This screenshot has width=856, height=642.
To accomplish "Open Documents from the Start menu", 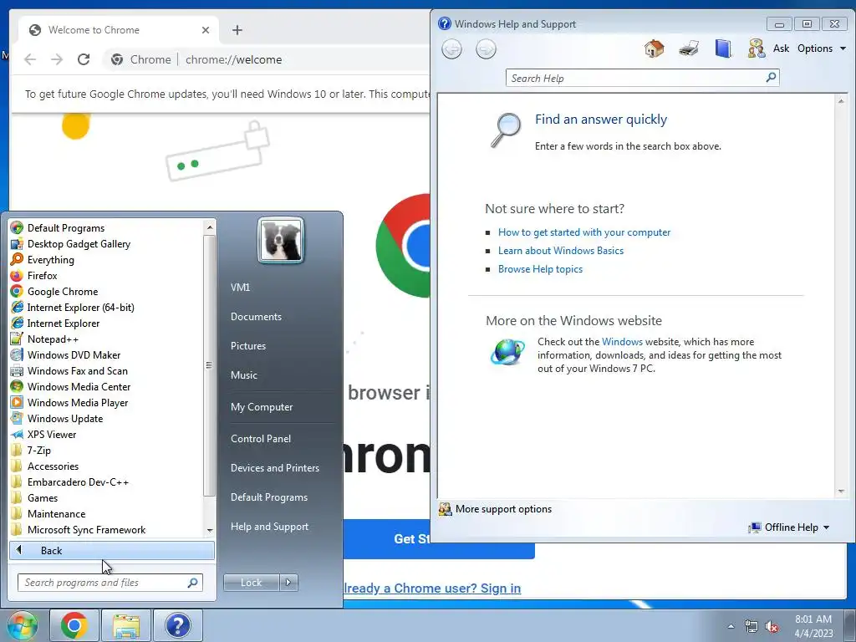I will pyautogui.click(x=256, y=317).
